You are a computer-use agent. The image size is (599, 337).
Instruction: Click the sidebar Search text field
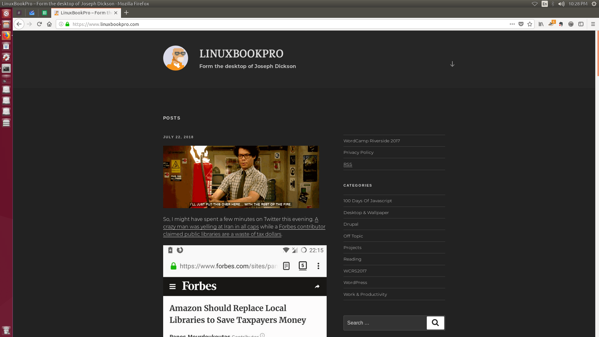coord(385,323)
